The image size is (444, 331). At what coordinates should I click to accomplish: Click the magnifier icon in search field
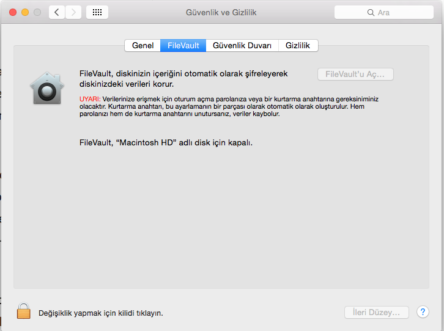click(371, 12)
